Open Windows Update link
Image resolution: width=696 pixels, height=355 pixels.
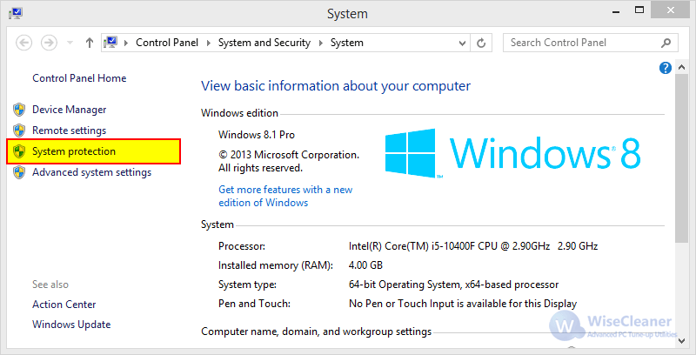coord(71,325)
